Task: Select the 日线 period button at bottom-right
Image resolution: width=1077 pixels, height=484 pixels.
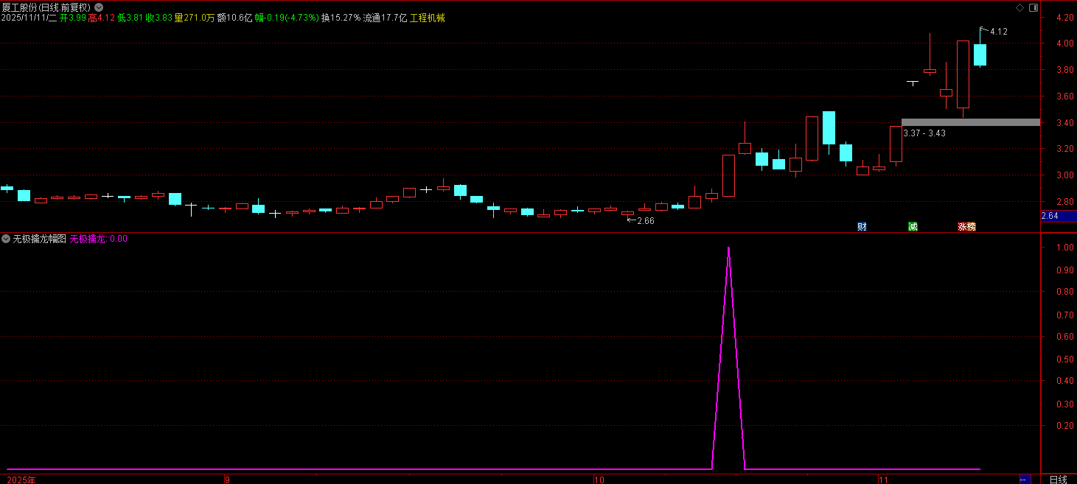Action: point(1058,479)
